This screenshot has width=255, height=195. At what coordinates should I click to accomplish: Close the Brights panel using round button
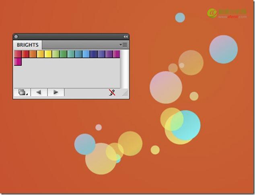(16, 37)
